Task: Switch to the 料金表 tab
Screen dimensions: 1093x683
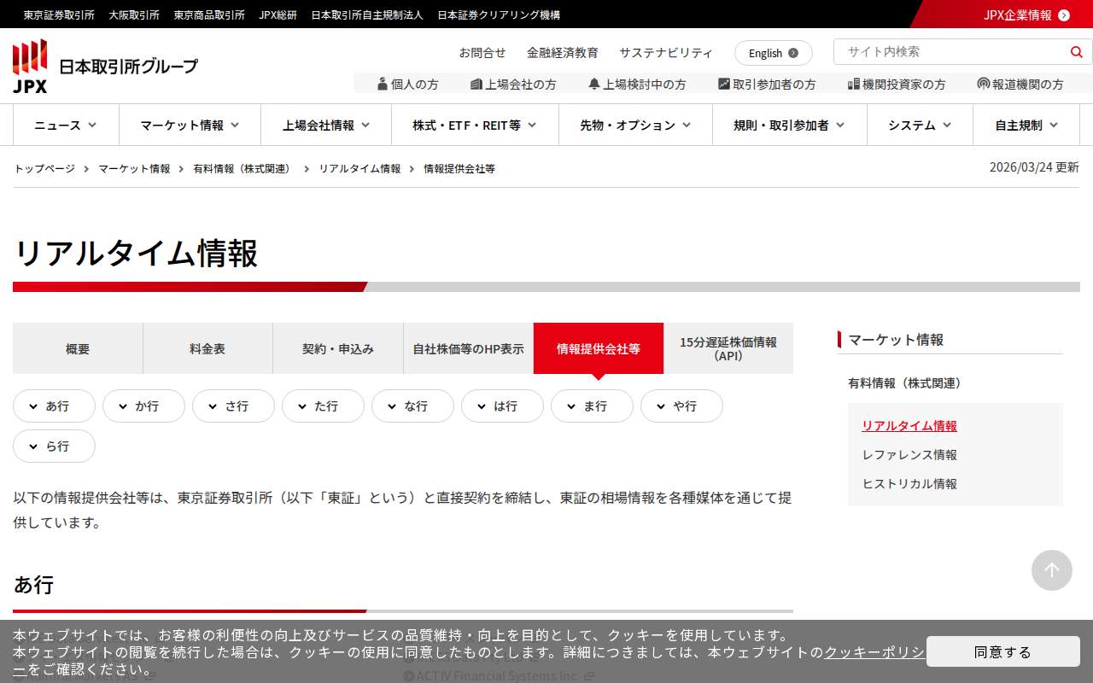Action: (x=207, y=348)
